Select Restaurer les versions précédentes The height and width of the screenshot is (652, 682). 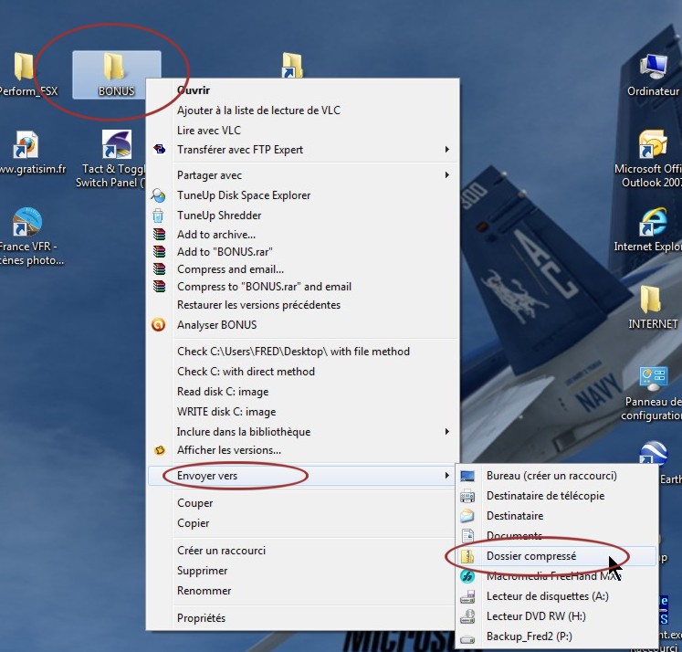tap(258, 305)
